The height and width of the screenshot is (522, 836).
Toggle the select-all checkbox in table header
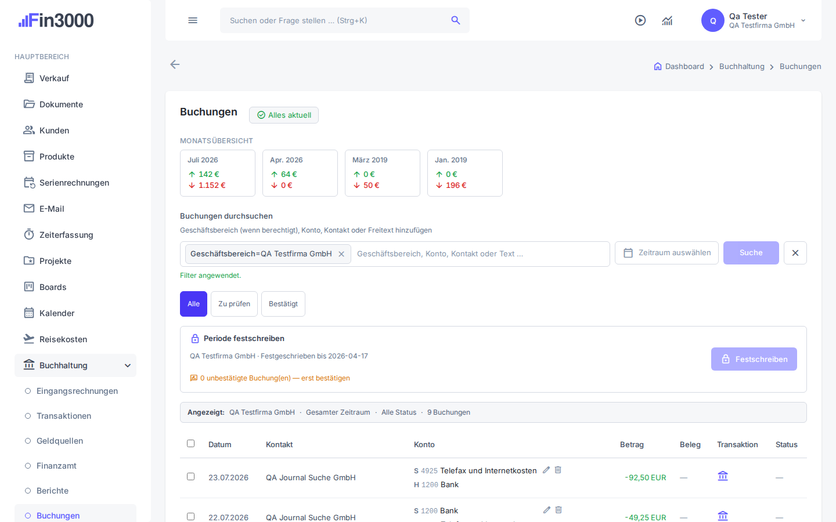click(x=190, y=444)
